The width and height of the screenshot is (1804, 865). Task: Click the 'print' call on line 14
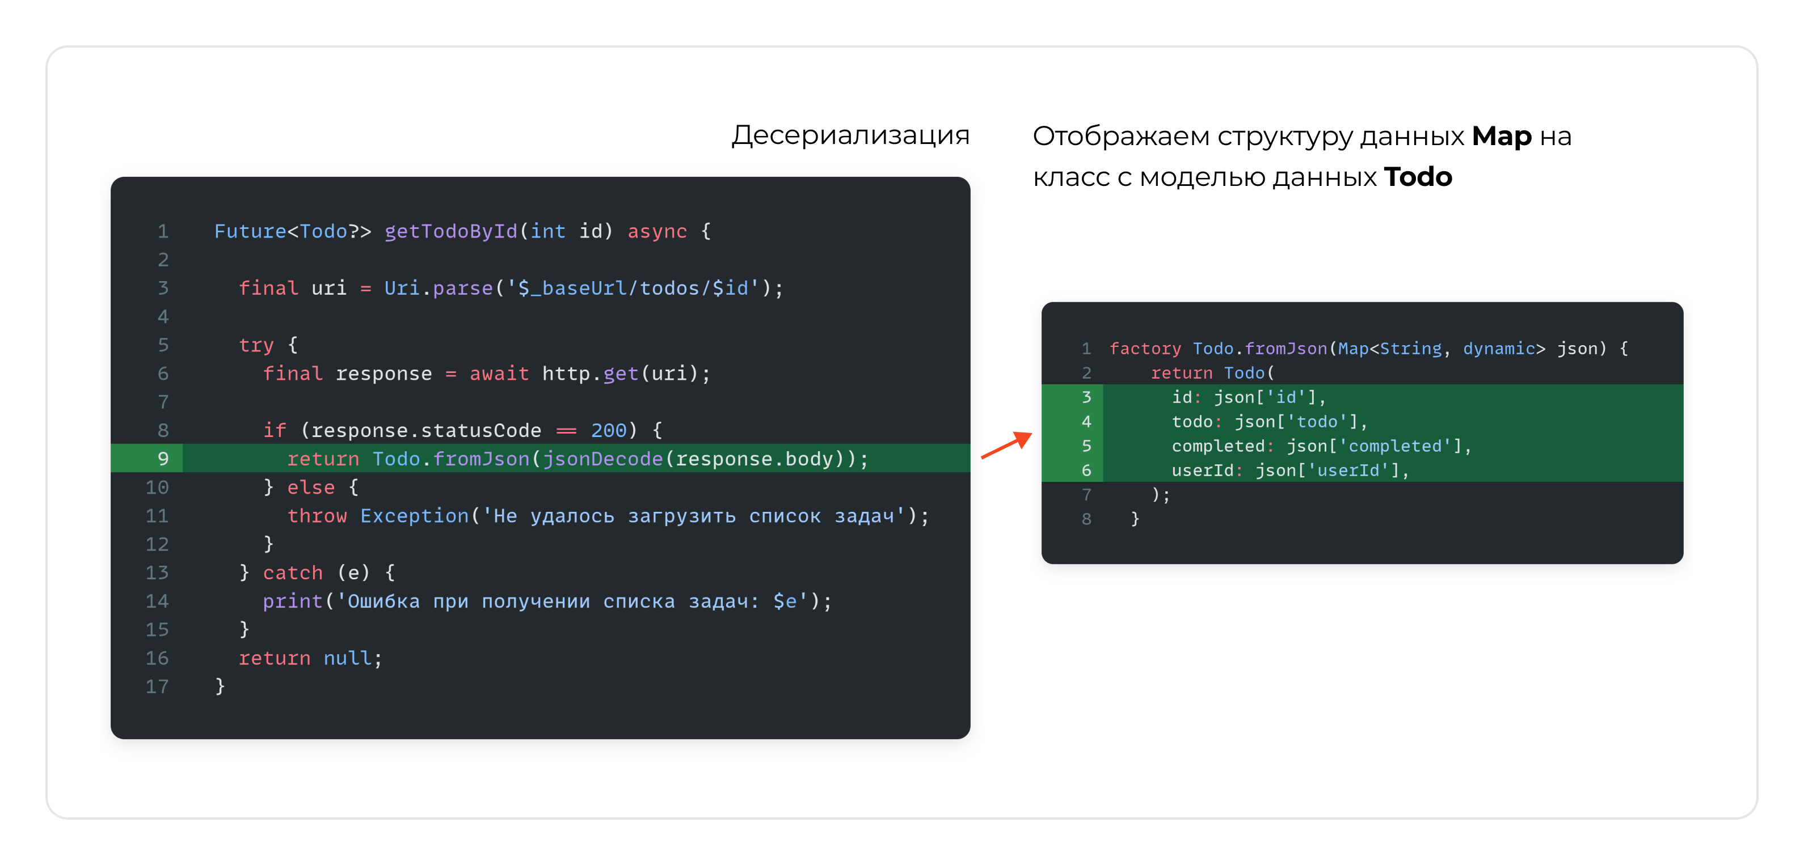pyautogui.click(x=292, y=601)
